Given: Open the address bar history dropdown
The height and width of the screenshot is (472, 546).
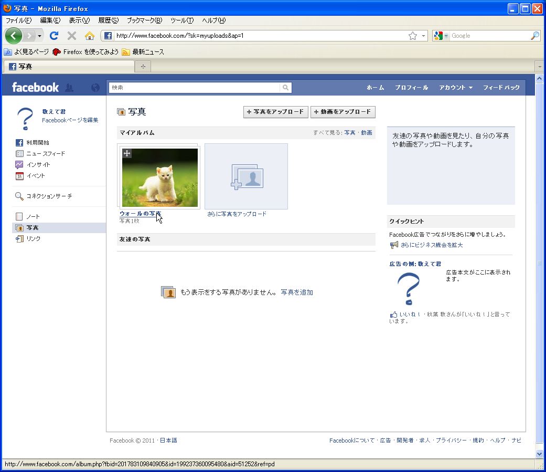Looking at the screenshot, I should pos(423,36).
